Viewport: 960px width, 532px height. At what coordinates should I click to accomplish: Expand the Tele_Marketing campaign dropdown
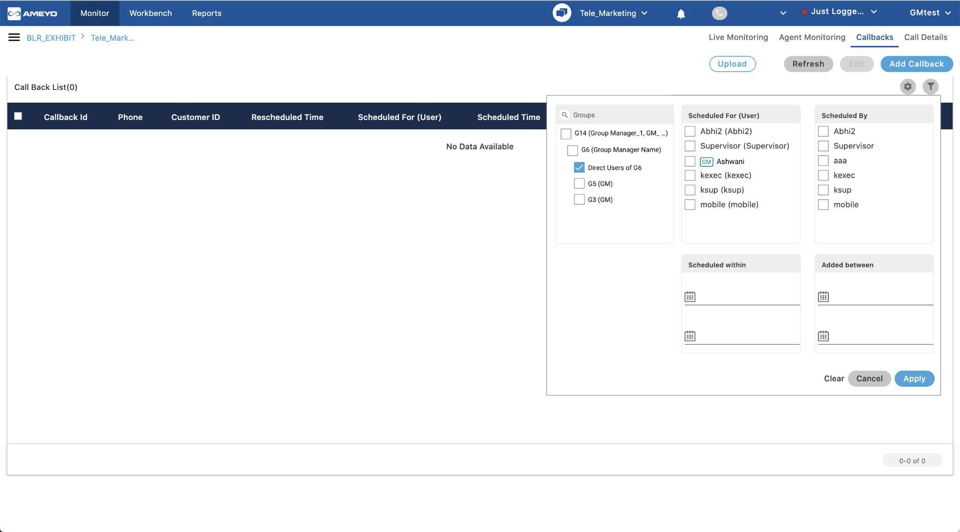614,13
